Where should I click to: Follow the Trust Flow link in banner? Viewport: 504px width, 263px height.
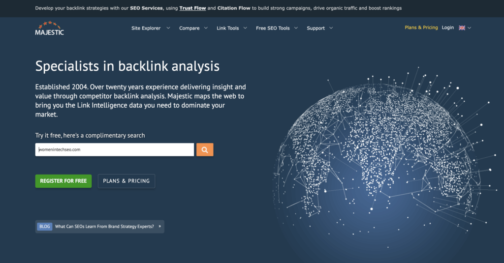192,8
